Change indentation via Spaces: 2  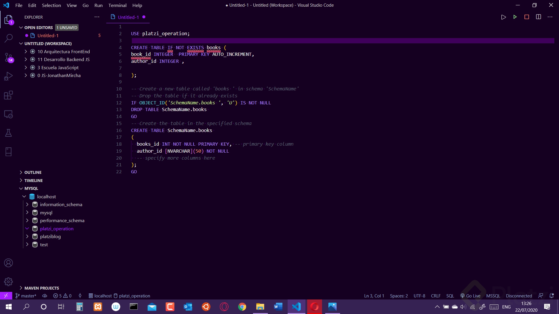pos(399,296)
